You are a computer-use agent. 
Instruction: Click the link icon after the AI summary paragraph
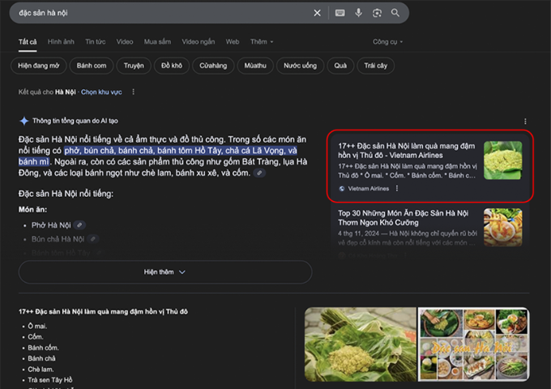pyautogui.click(x=259, y=173)
